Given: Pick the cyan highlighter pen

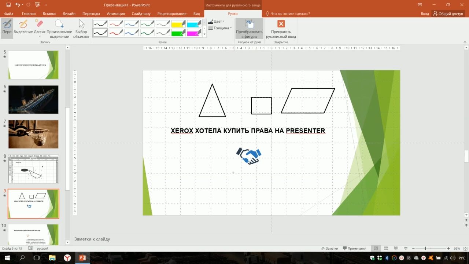Looking at the screenshot, I should (194, 24).
